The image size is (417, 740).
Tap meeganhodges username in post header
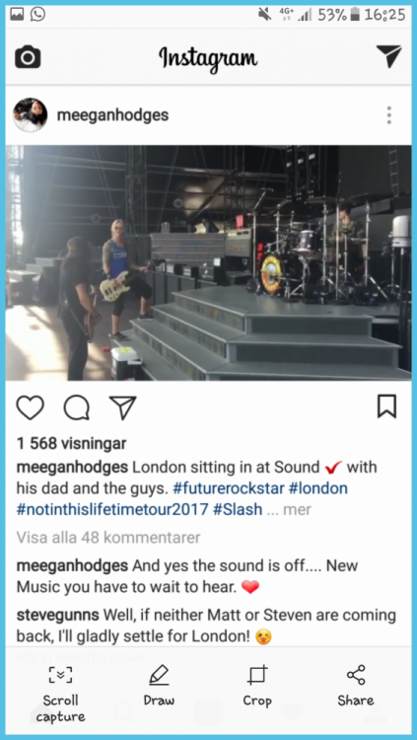pyautogui.click(x=112, y=115)
